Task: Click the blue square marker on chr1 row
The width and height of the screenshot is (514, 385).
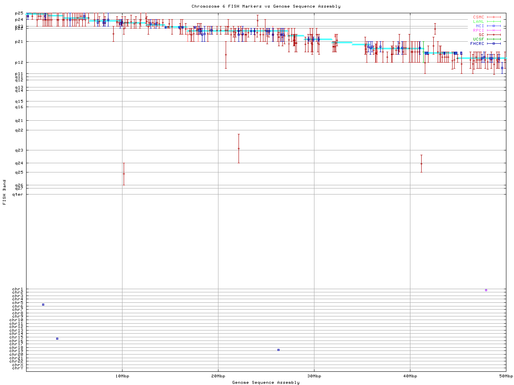Action: pos(486,290)
